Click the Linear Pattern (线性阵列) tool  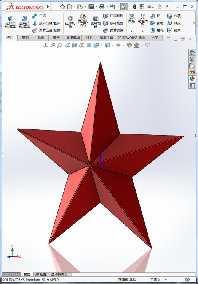point(142,20)
